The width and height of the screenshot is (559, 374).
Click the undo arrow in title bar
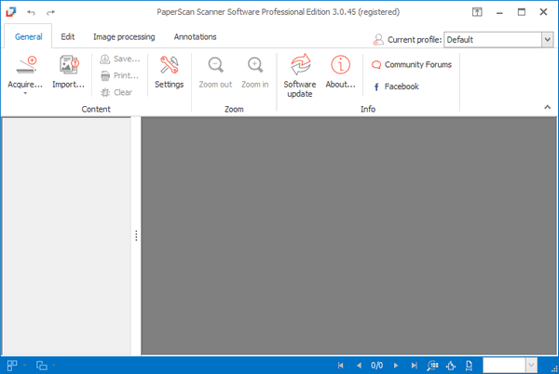click(x=31, y=12)
